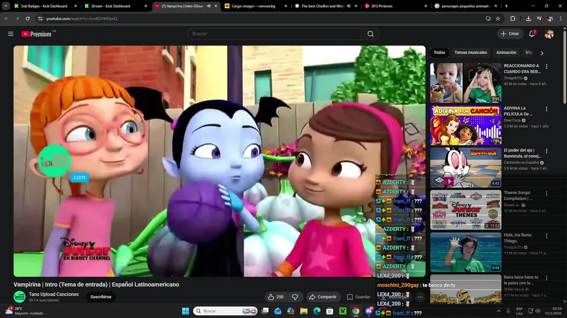
Task: Show hidden system tray icons
Action: (499, 311)
